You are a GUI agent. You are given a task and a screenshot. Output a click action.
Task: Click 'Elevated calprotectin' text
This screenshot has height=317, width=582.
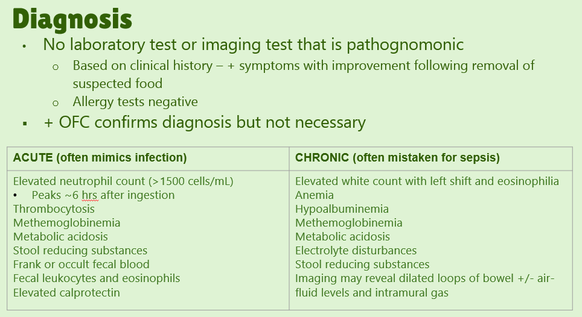tap(66, 293)
